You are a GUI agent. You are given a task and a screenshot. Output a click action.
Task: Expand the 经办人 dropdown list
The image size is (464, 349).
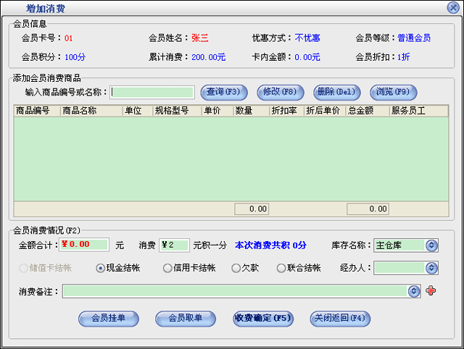432,268
